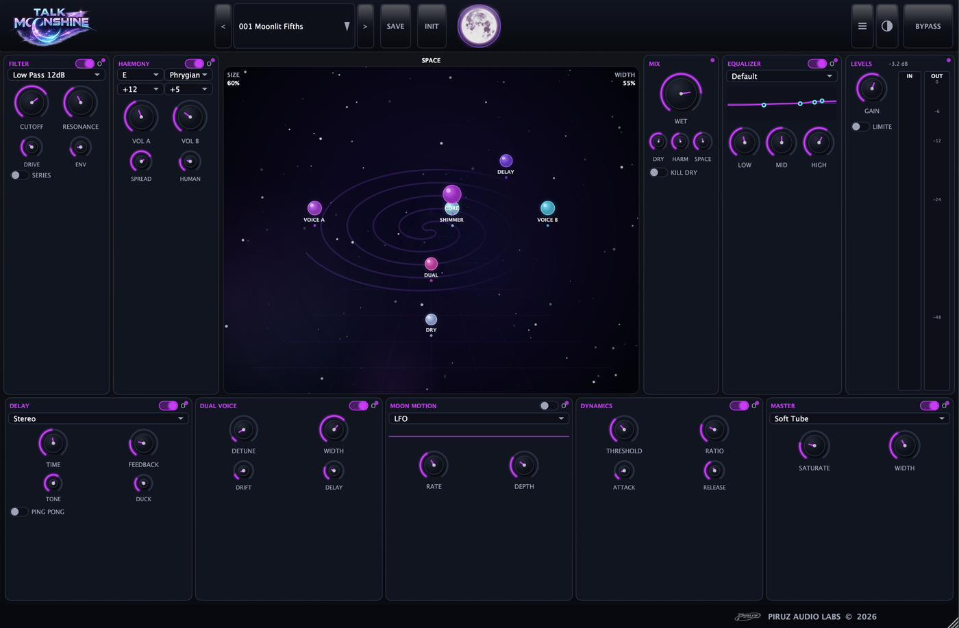Click the rightmost EQ curve node
959x628 pixels.
pos(822,101)
